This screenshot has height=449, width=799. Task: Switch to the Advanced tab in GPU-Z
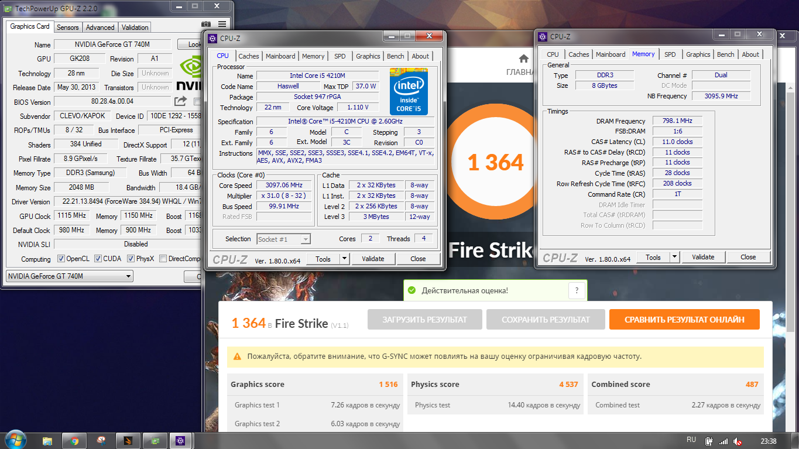coord(100,28)
